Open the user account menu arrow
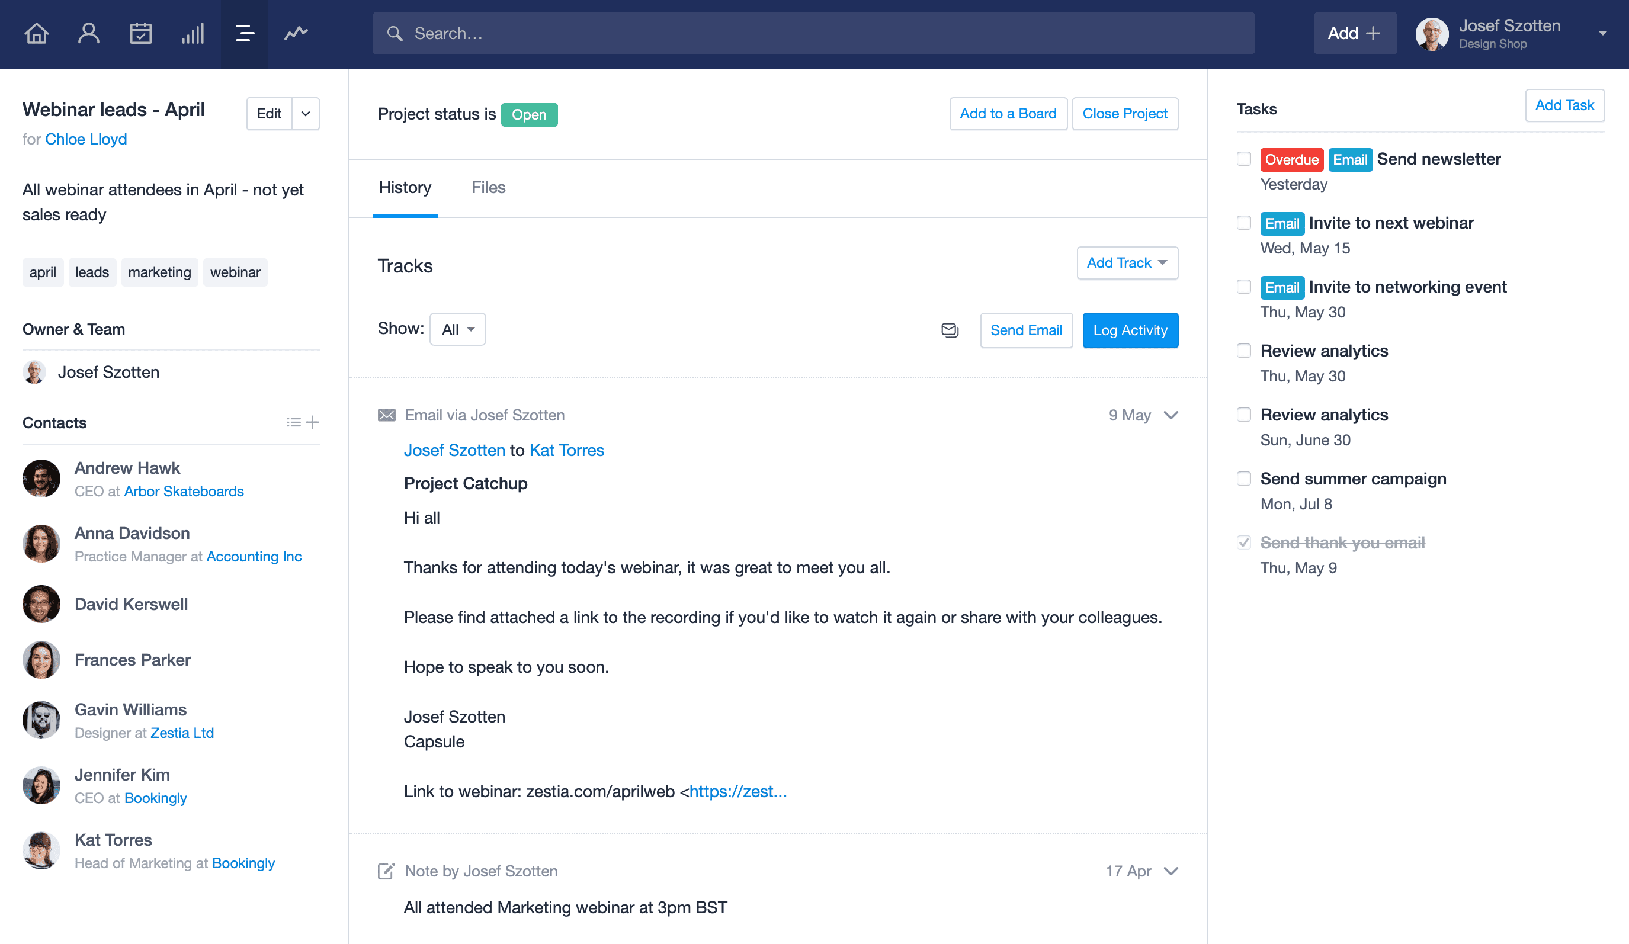 (1602, 34)
